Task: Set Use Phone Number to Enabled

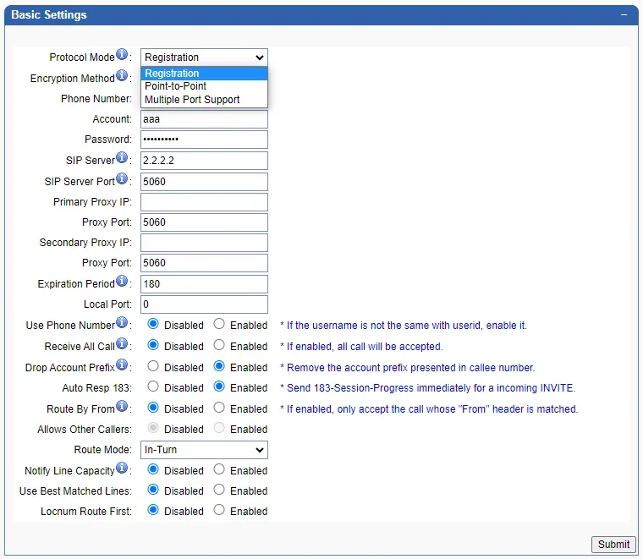Action: (x=219, y=324)
